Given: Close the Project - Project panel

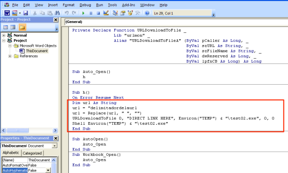Looking at the screenshot, I should (56, 20).
